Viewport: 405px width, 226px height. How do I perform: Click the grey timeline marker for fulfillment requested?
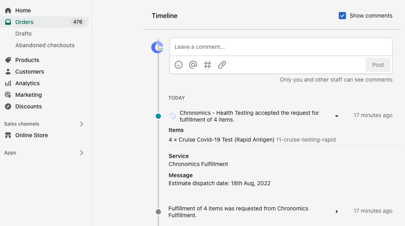pyautogui.click(x=158, y=212)
